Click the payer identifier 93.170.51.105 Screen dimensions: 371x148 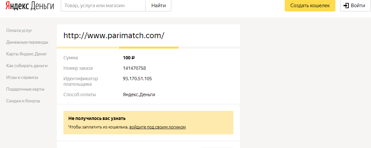[x=137, y=79]
